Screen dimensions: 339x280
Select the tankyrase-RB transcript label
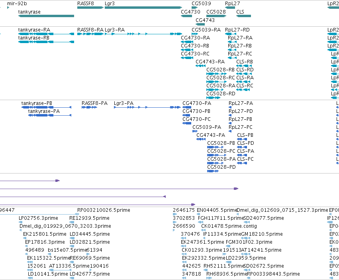[34, 37]
